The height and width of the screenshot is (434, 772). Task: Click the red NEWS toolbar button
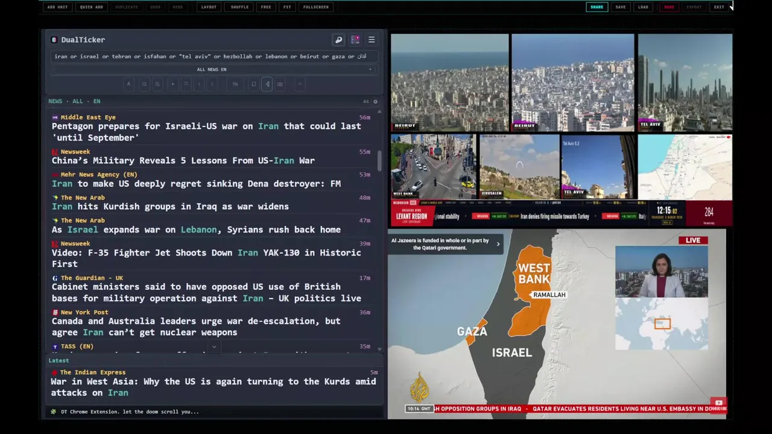click(669, 7)
